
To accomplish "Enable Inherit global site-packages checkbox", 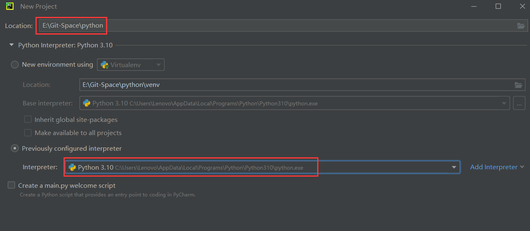I will (x=28, y=119).
